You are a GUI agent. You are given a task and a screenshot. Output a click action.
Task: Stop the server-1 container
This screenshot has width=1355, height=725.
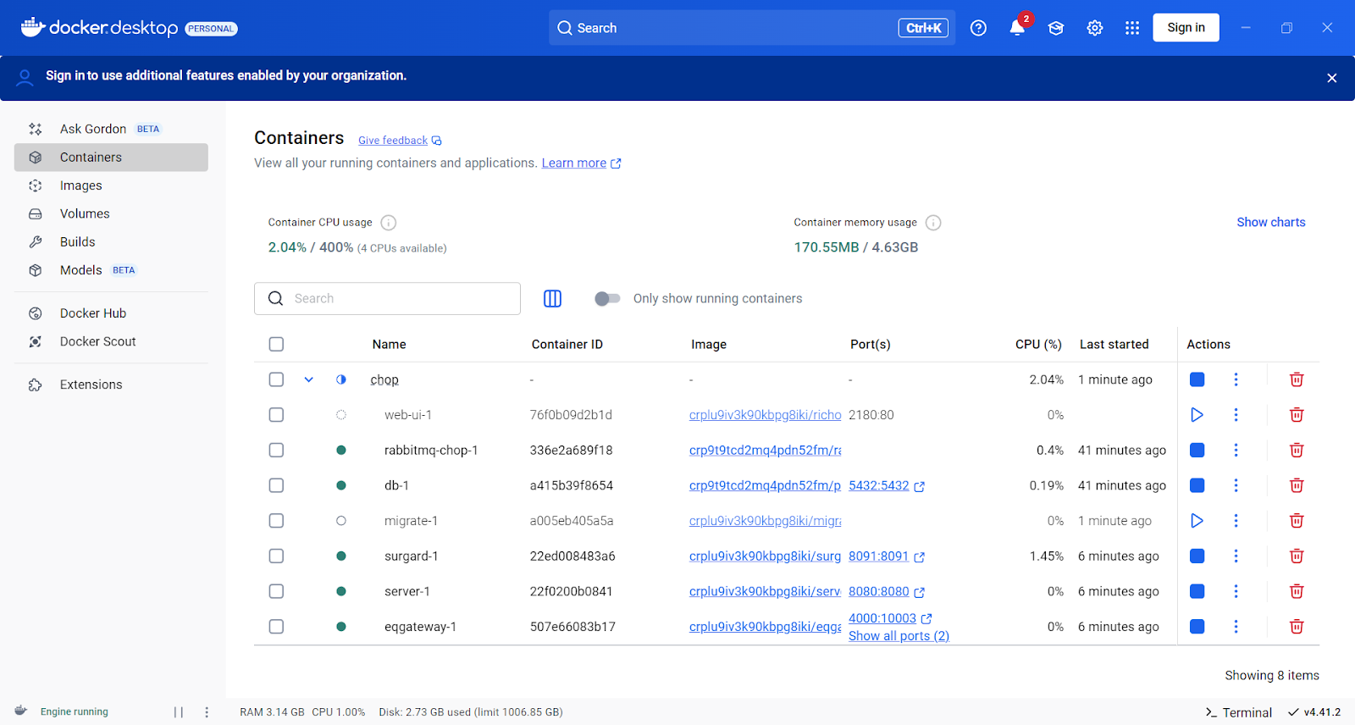pos(1197,591)
